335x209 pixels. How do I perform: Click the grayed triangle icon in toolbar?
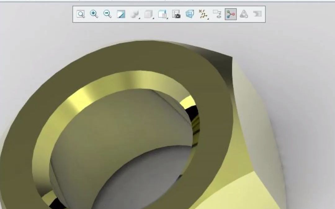click(x=244, y=14)
